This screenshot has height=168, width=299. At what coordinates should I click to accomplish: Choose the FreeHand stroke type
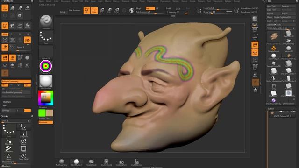8,149
